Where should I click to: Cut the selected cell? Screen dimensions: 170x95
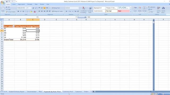[8, 7]
